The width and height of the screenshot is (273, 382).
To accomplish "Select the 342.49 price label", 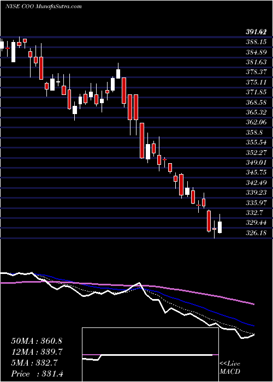I will point(256,182).
